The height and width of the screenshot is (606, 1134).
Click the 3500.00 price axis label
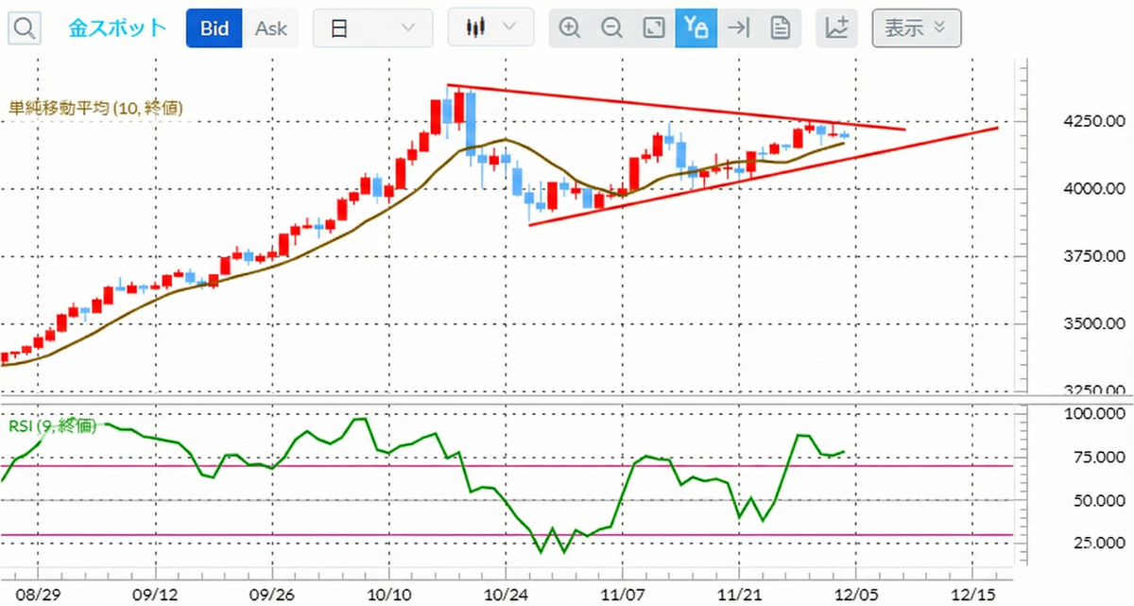pos(1096,324)
